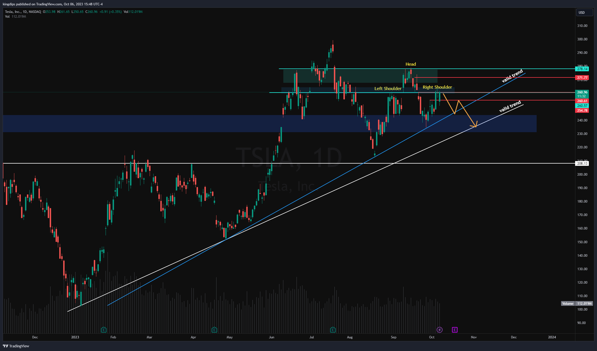Click the H261.65 high value
The width and height of the screenshot is (597, 351).
pos(63,12)
